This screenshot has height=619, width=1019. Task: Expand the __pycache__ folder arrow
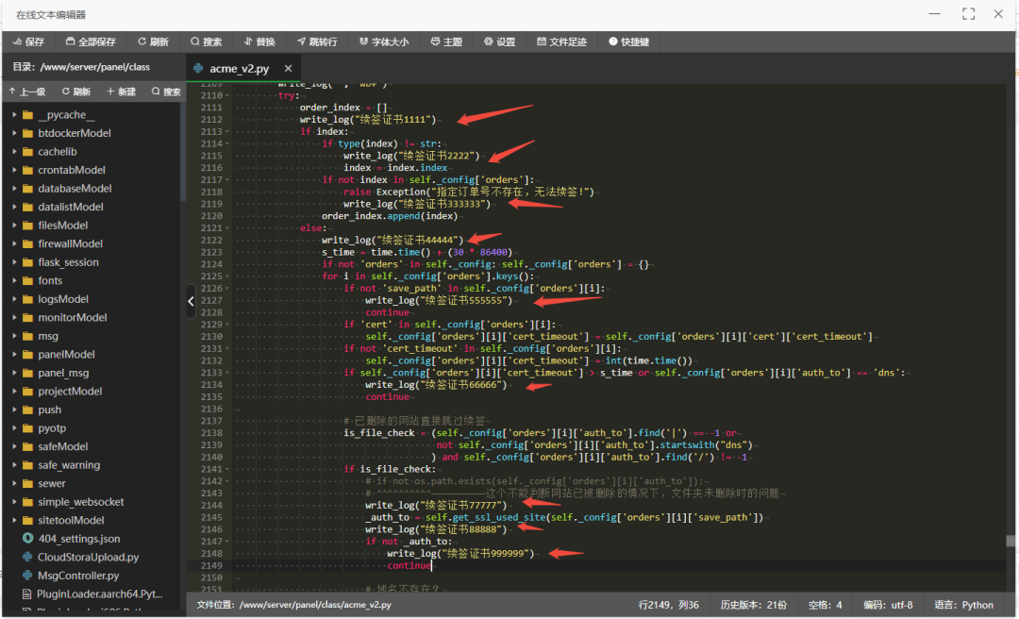point(14,114)
